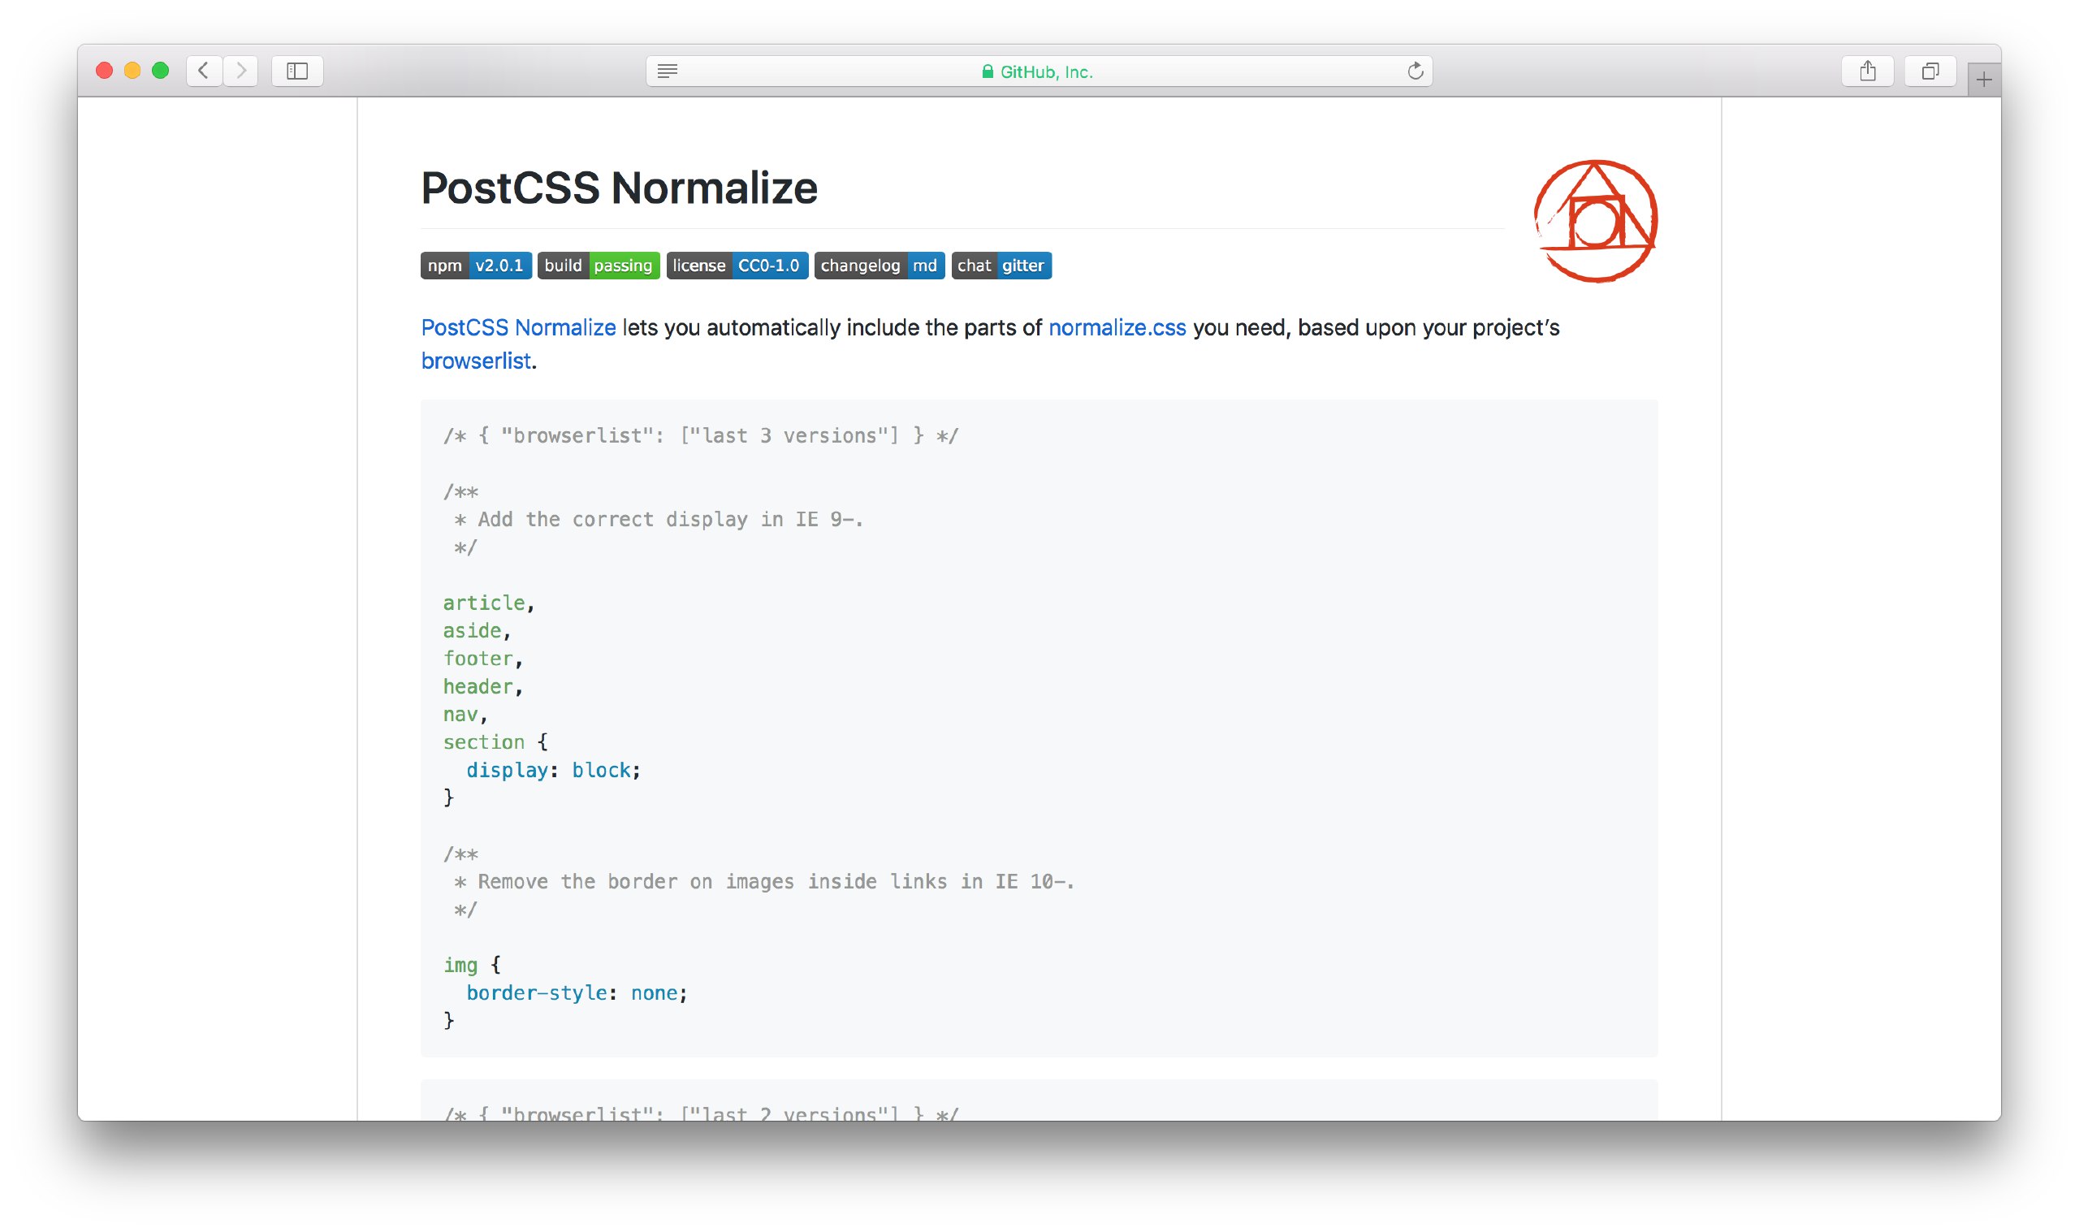Click the 'header,' selector line
This screenshot has width=2079, height=1232.
click(x=483, y=686)
